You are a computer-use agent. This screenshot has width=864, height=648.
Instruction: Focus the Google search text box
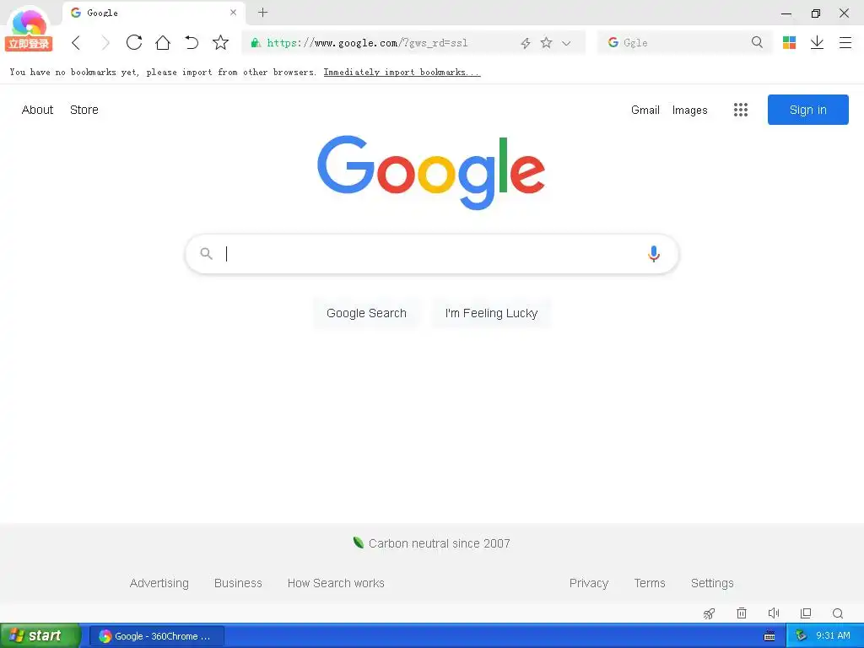(431, 253)
